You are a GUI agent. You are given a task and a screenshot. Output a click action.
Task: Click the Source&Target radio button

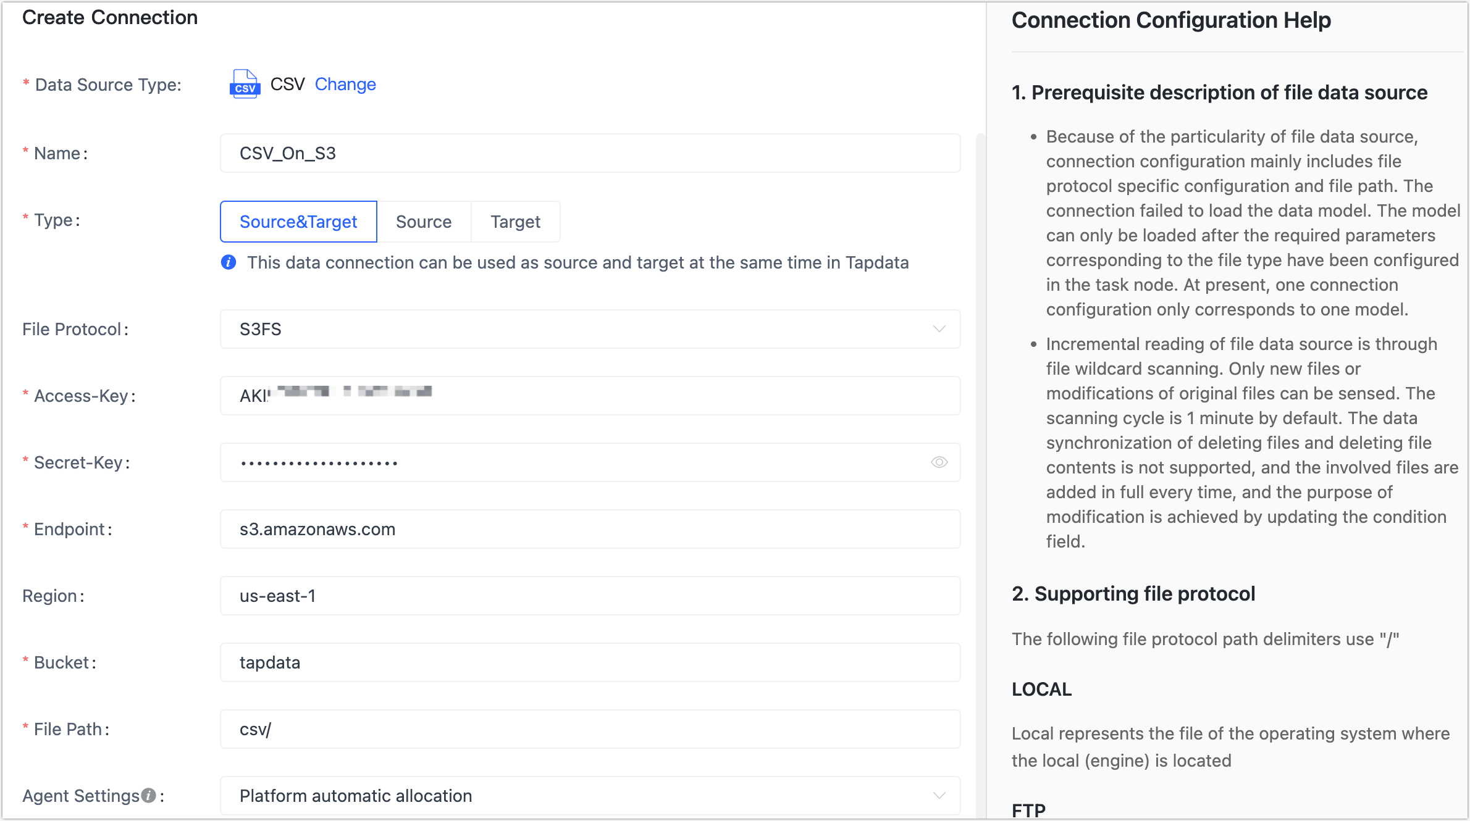coord(298,220)
